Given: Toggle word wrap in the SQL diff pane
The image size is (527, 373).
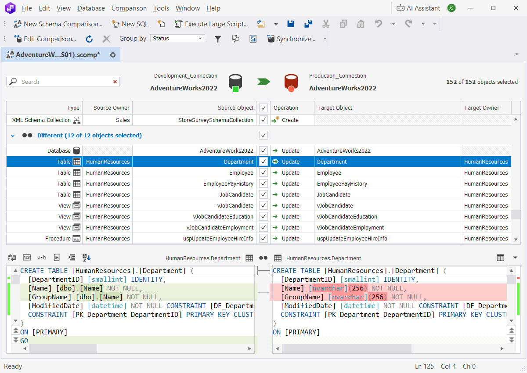Looking at the screenshot, I should 11,258.
